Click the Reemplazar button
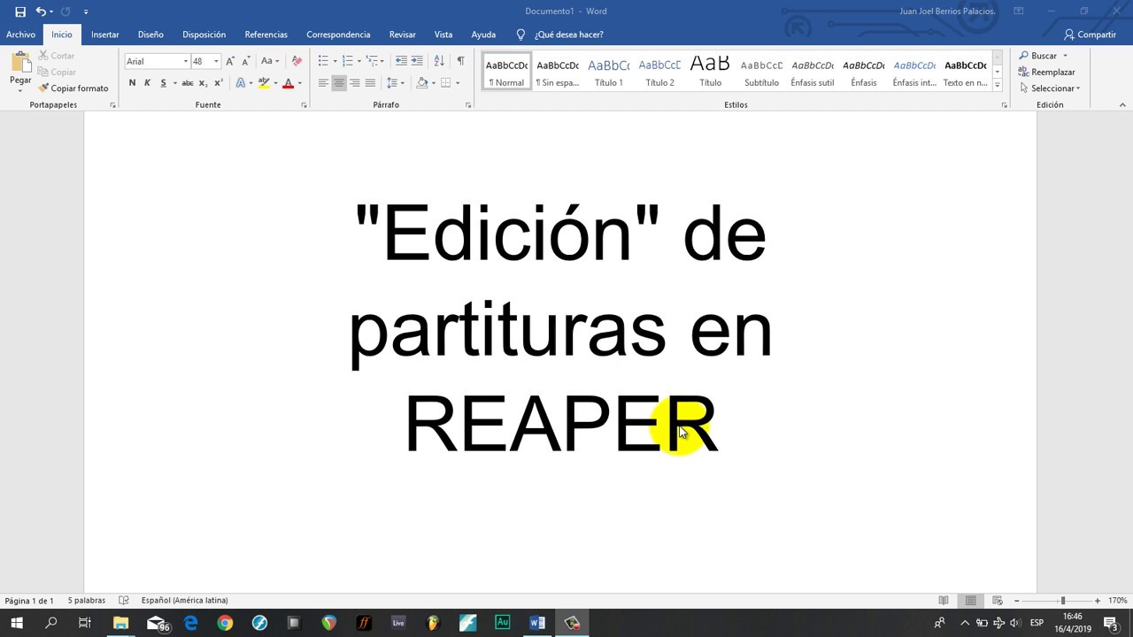The height and width of the screenshot is (637, 1133). (1047, 73)
